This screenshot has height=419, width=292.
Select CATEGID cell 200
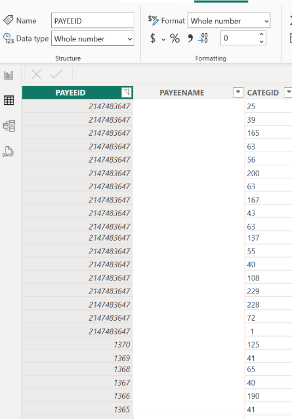click(x=268, y=173)
